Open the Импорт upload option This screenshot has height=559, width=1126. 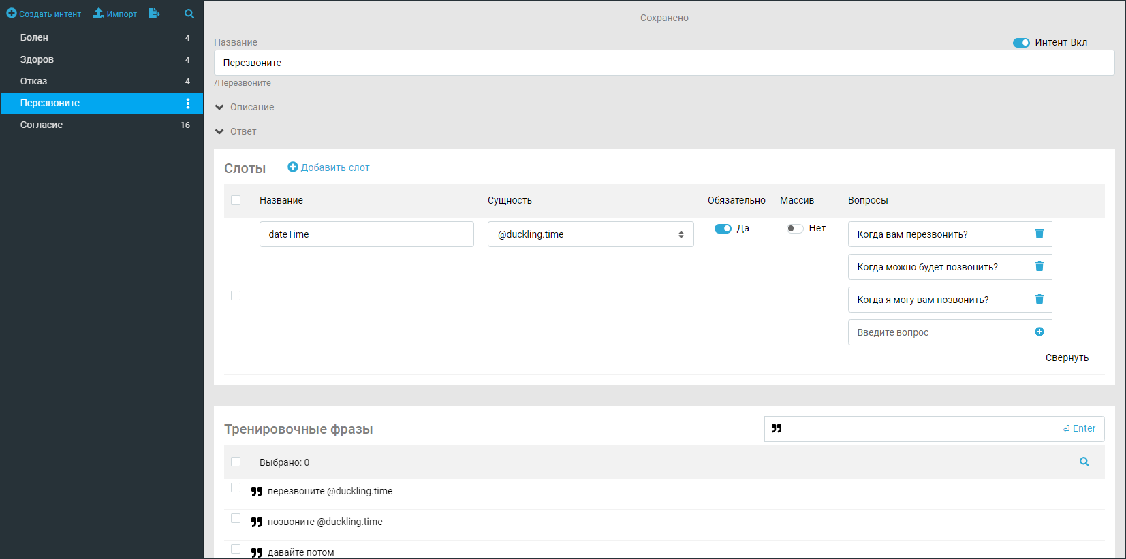pos(115,14)
